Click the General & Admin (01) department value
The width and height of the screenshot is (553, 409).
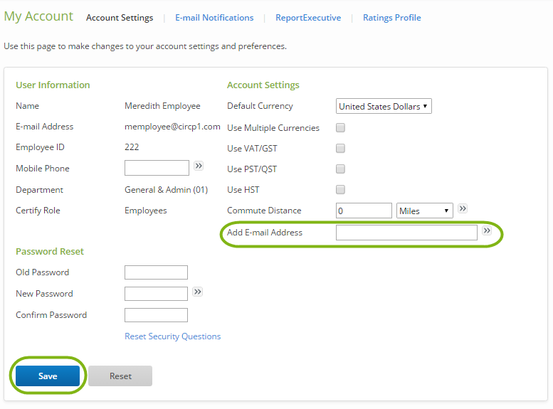click(166, 190)
